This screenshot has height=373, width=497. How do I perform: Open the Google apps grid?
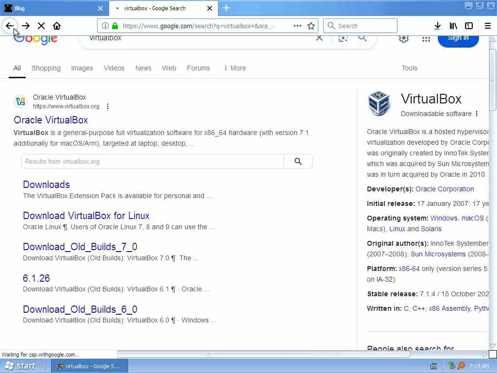pos(426,39)
